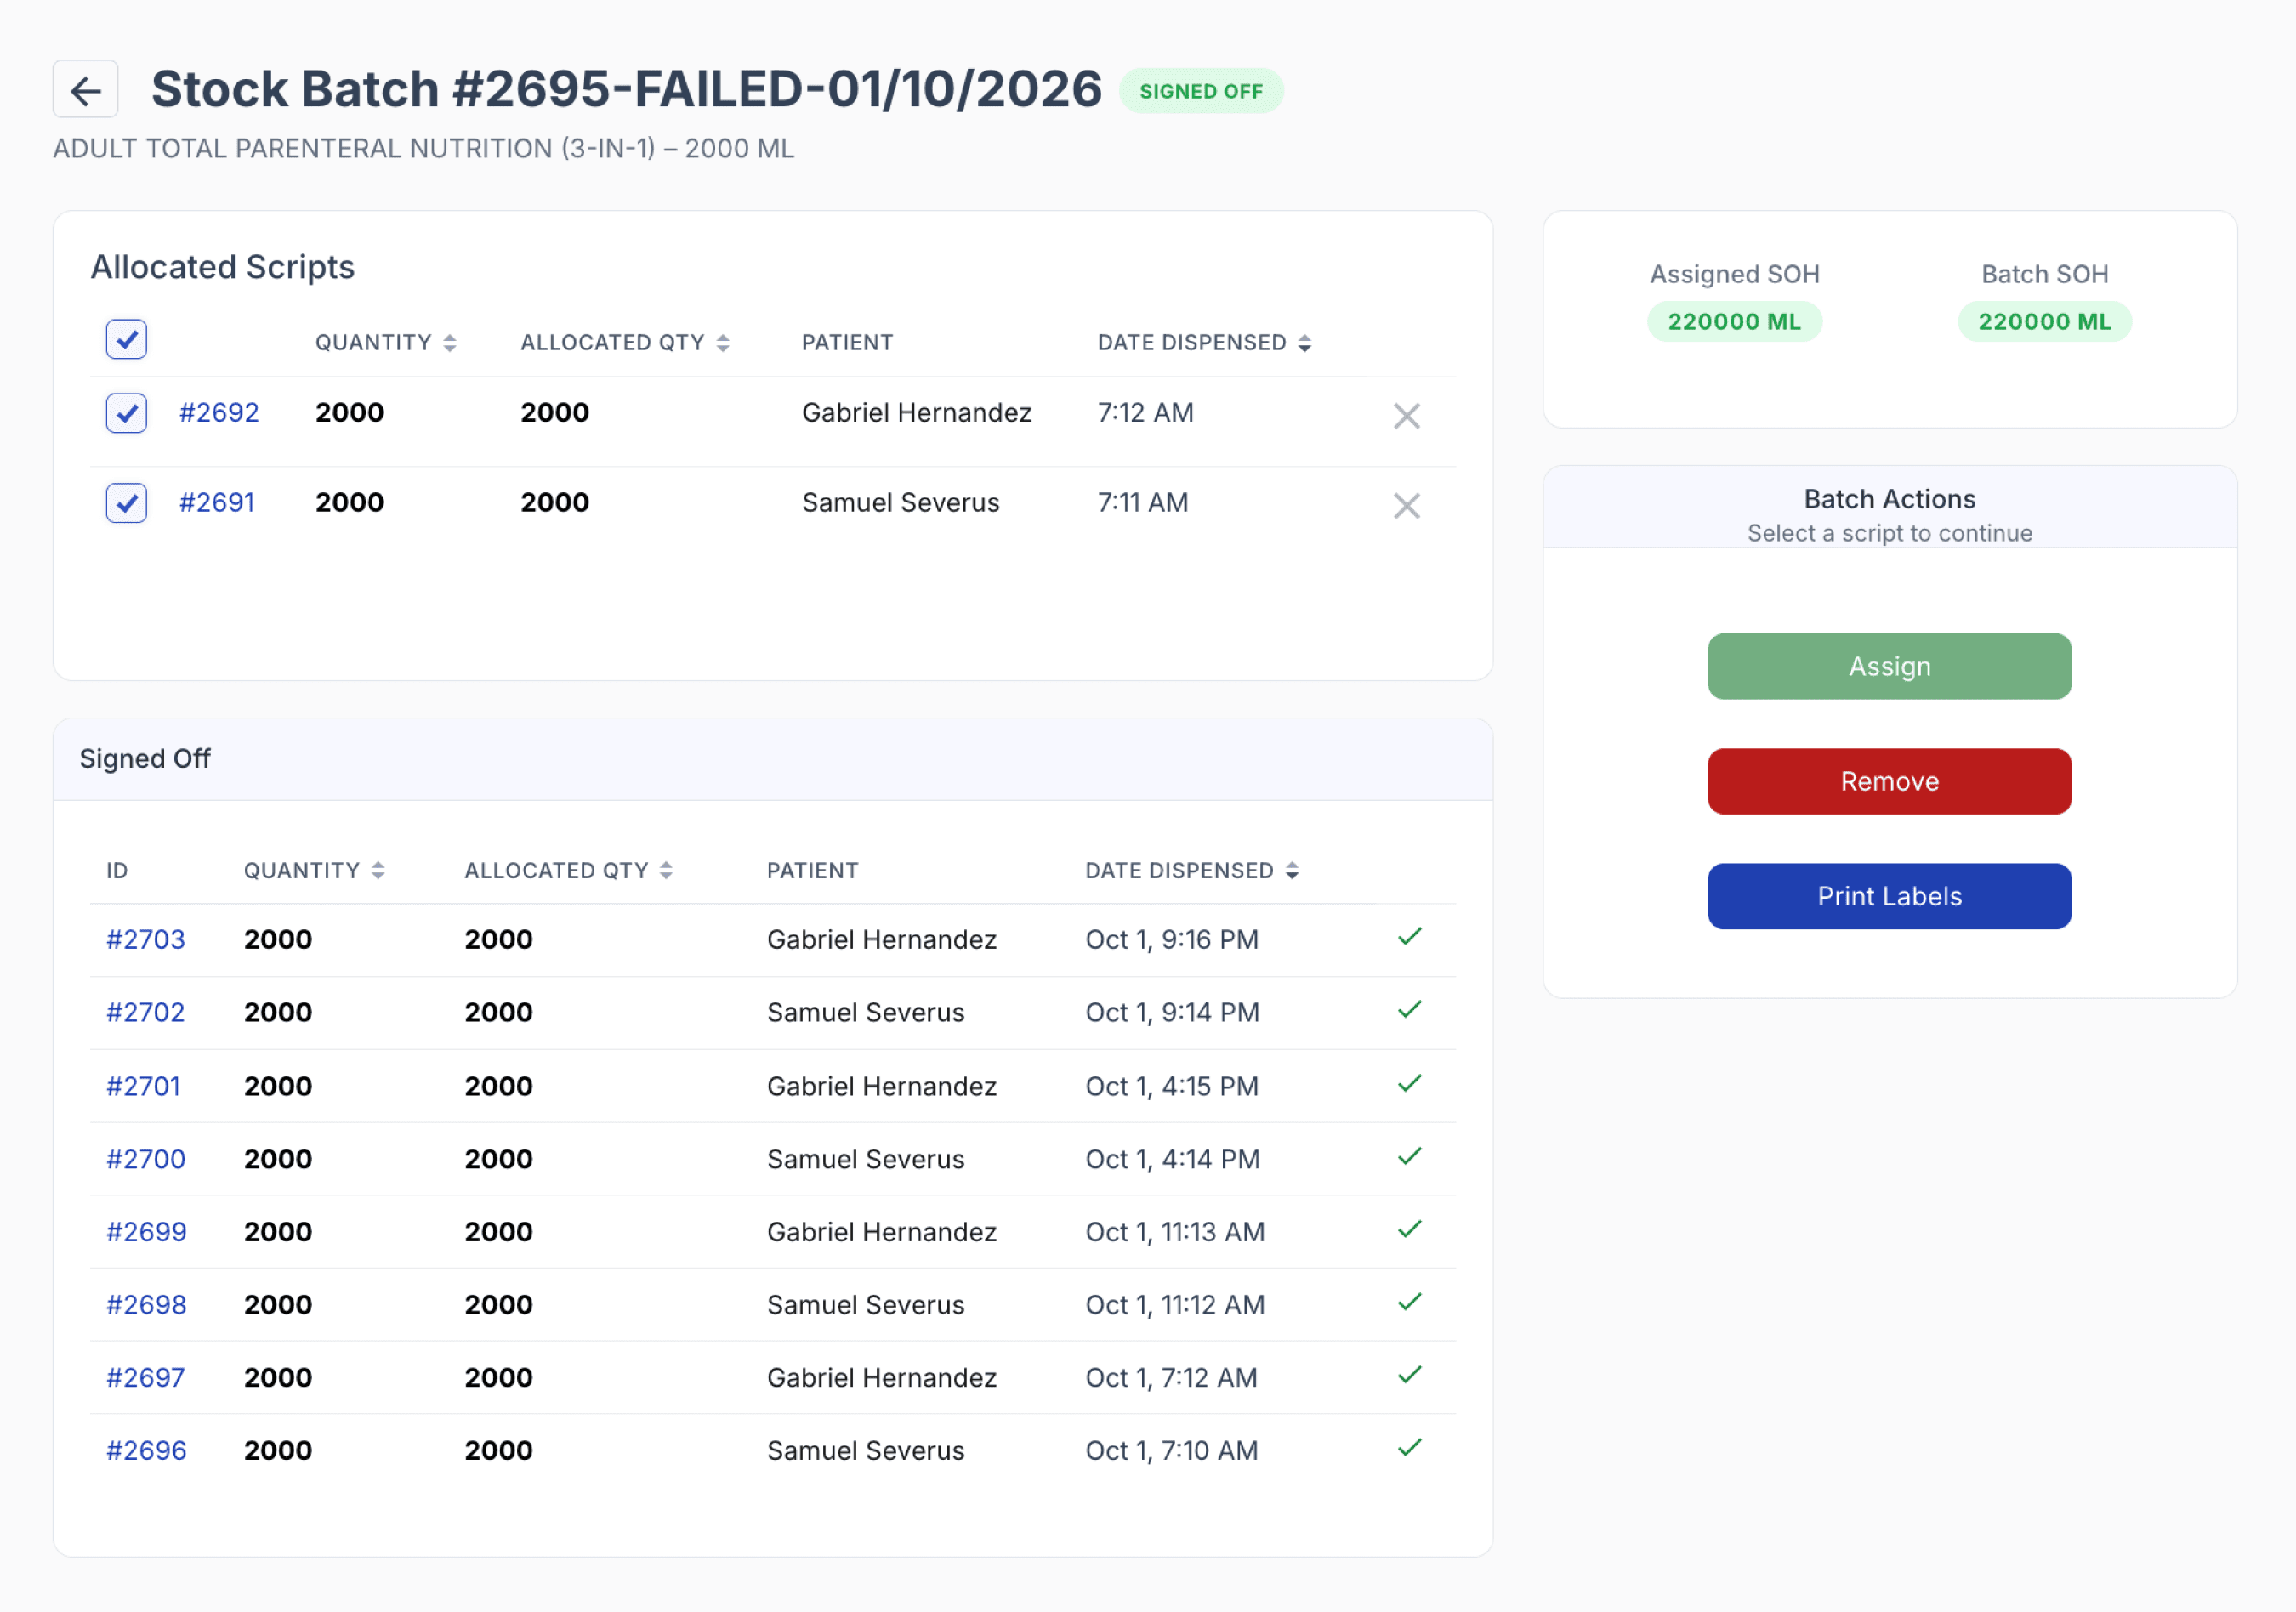2296x1612 pixels.
Task: Remove script #2692 with the X icon
Action: 1407,416
